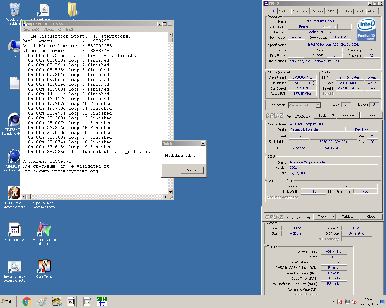Switch to the SPD tab in CPU-Z
This screenshot has height=308, width=386.
pyautogui.click(x=331, y=11)
